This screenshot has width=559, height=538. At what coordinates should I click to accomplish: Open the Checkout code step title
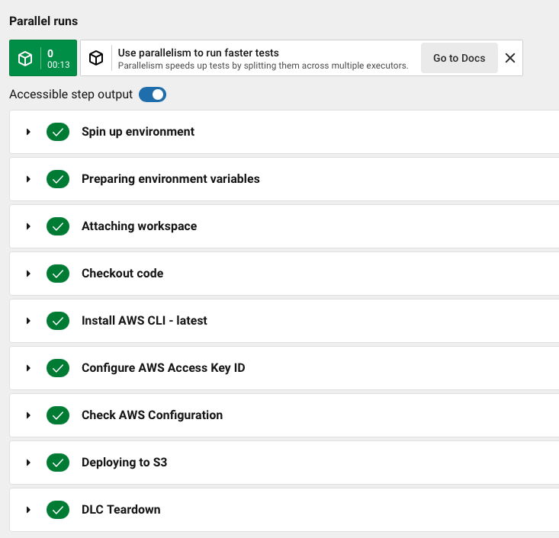coord(122,274)
